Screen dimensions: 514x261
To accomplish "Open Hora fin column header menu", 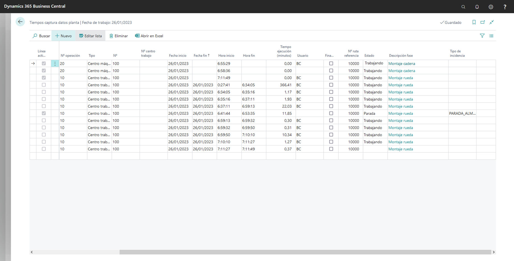I will pos(249,55).
